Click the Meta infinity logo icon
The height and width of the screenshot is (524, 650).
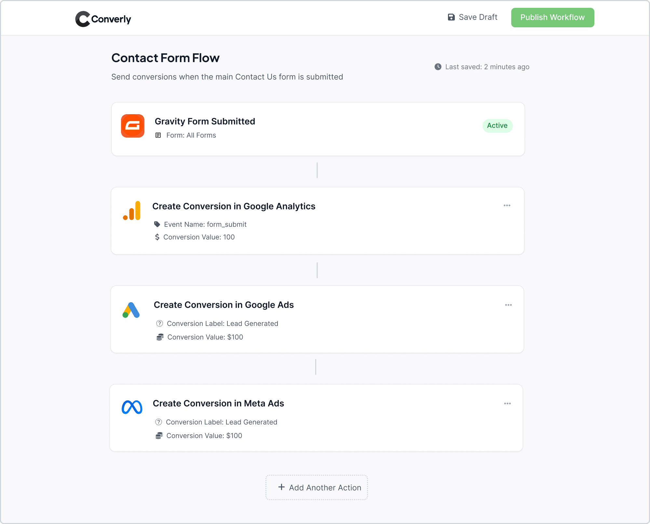[x=132, y=407]
